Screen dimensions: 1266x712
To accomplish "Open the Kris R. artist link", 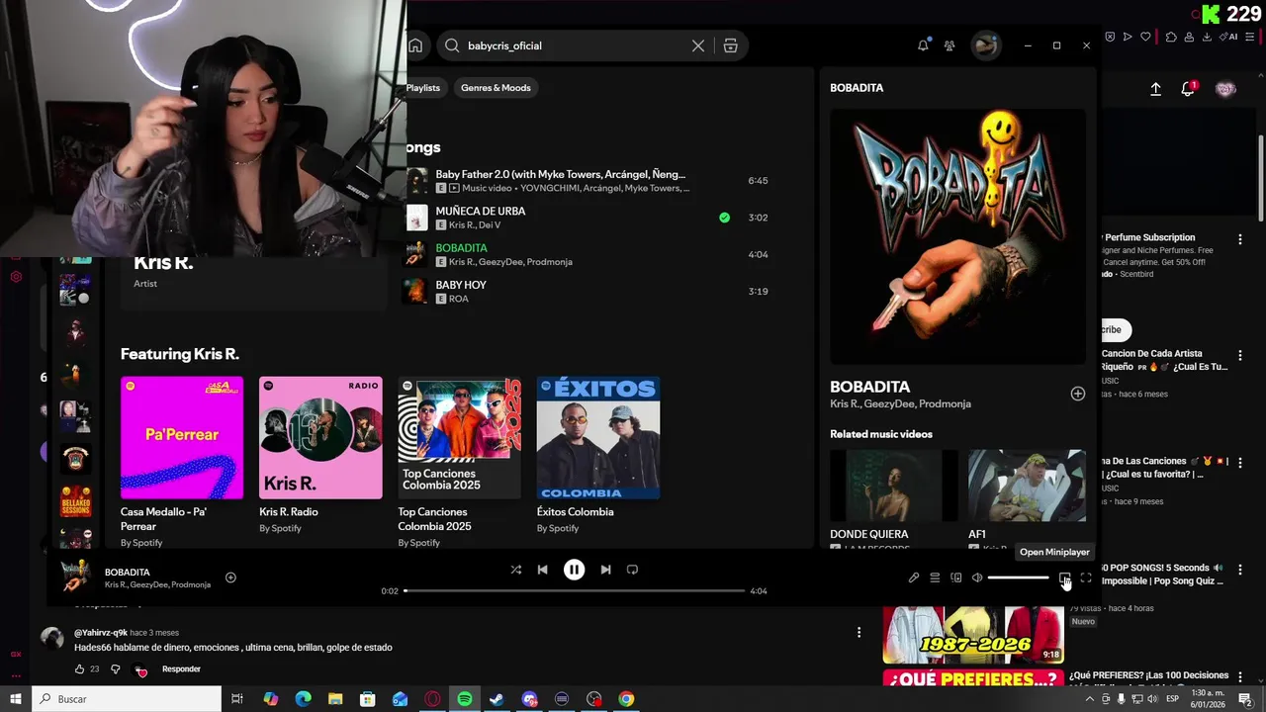I will (163, 263).
